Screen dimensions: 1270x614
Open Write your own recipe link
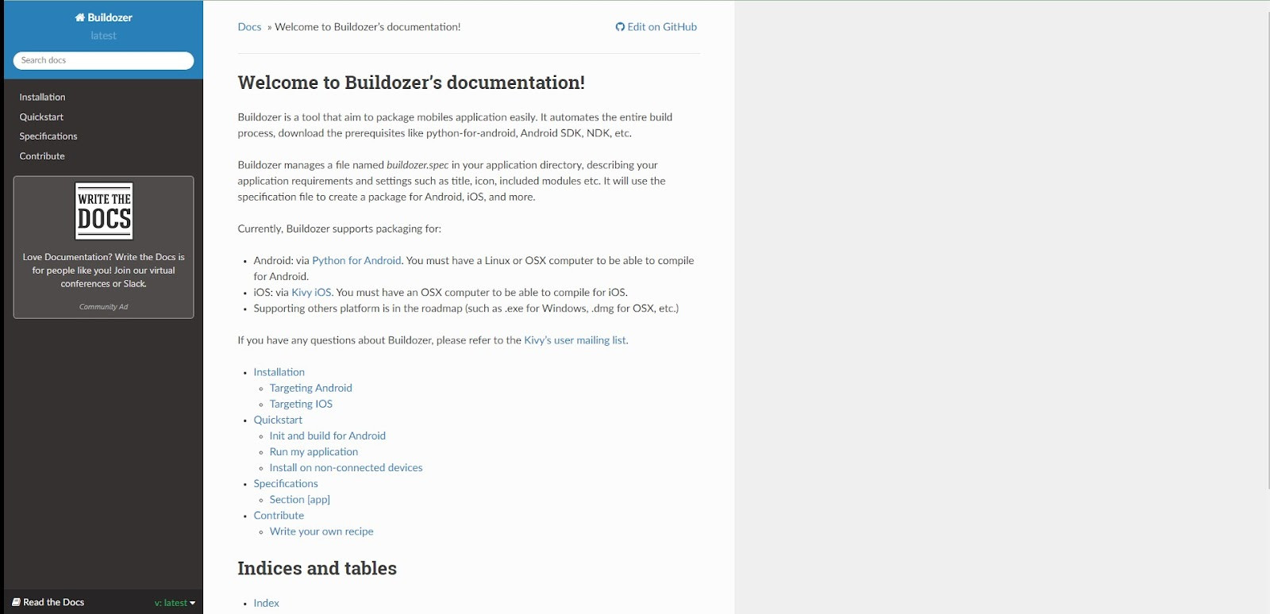[321, 531]
